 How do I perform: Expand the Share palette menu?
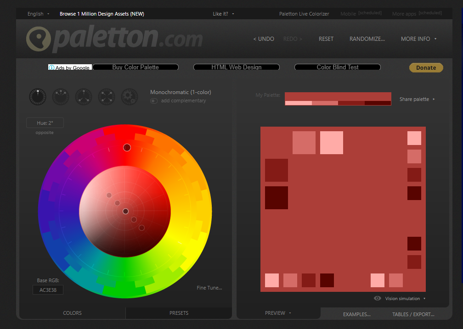[417, 99]
